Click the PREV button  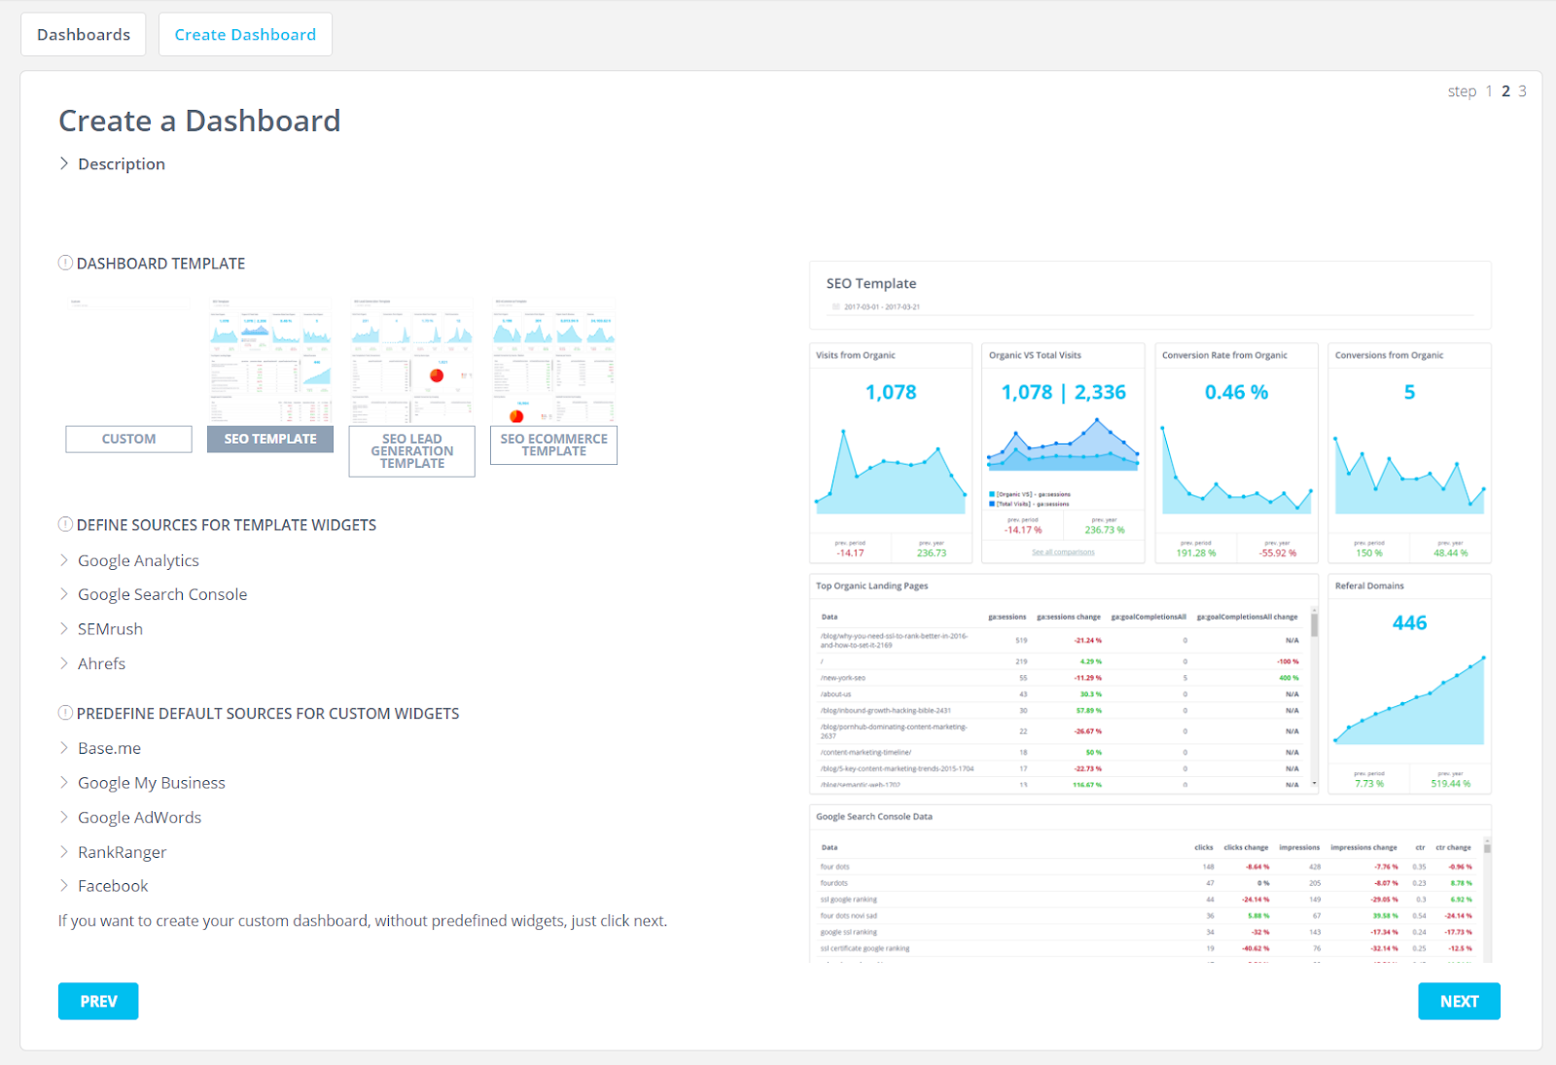coord(98,1001)
